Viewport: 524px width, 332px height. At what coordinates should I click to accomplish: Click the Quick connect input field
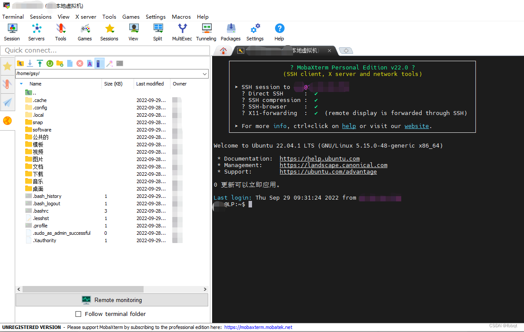(105, 50)
